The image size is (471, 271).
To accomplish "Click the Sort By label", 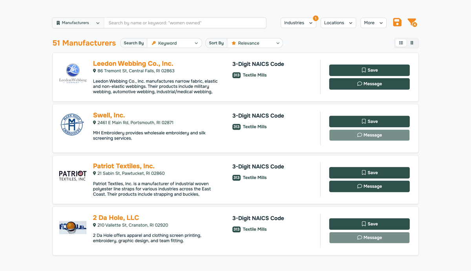I will coord(216,43).
